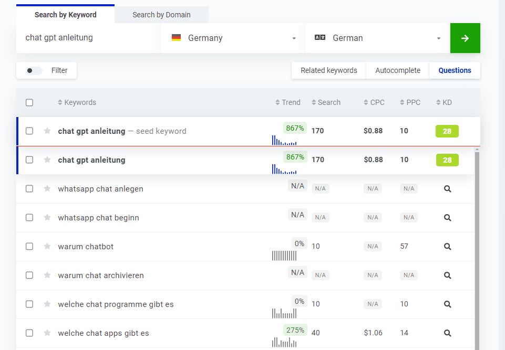Click the $0.88 CPC in seed row
The height and width of the screenshot is (350, 505).
click(373, 131)
